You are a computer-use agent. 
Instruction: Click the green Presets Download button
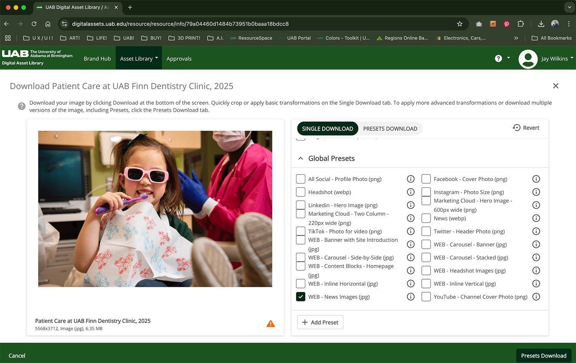coord(543,356)
